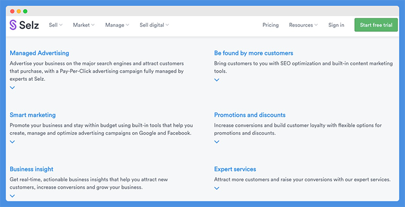Click the Sign in link
The image size is (405, 207).
coord(336,25)
